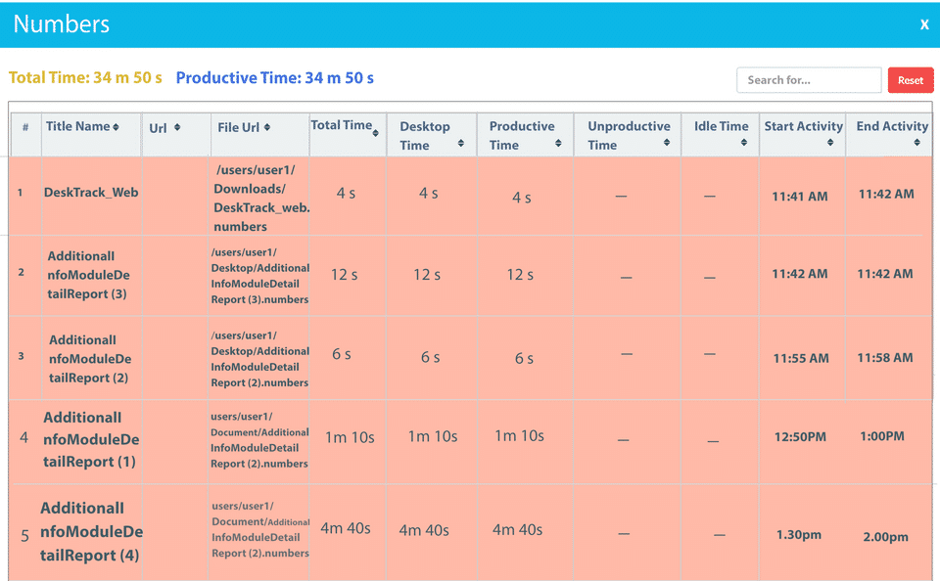Click the Start Activity header label
The height and width of the screenshot is (581, 940).
(803, 126)
